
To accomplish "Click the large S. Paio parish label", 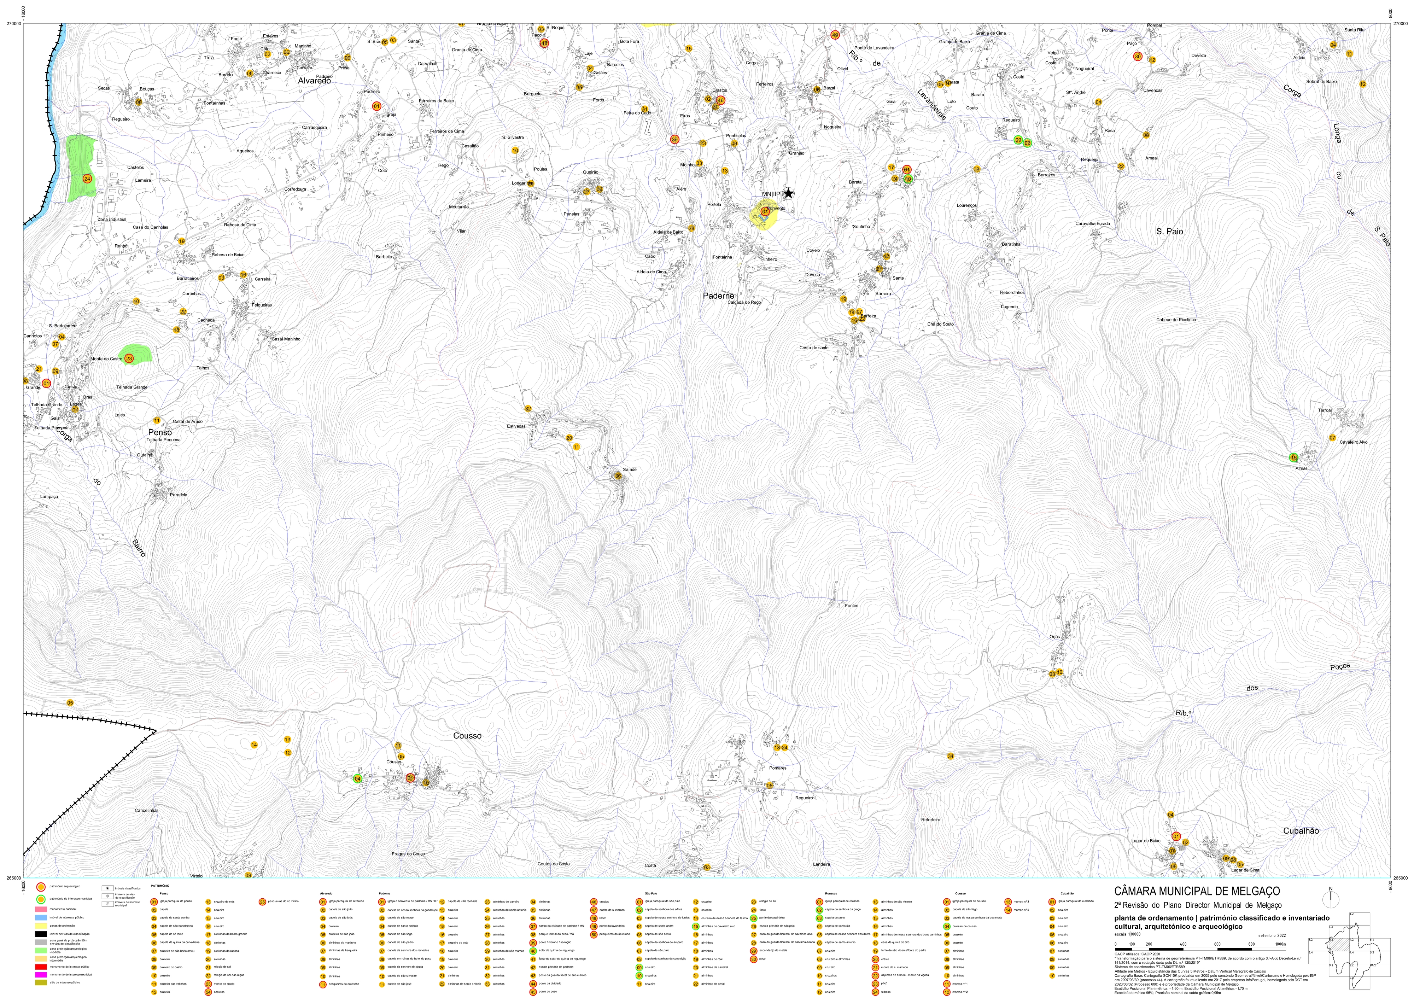I will point(1169,232).
